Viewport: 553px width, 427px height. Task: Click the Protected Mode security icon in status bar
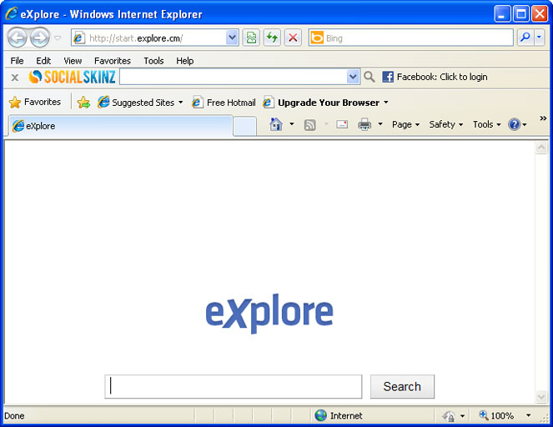(x=450, y=416)
